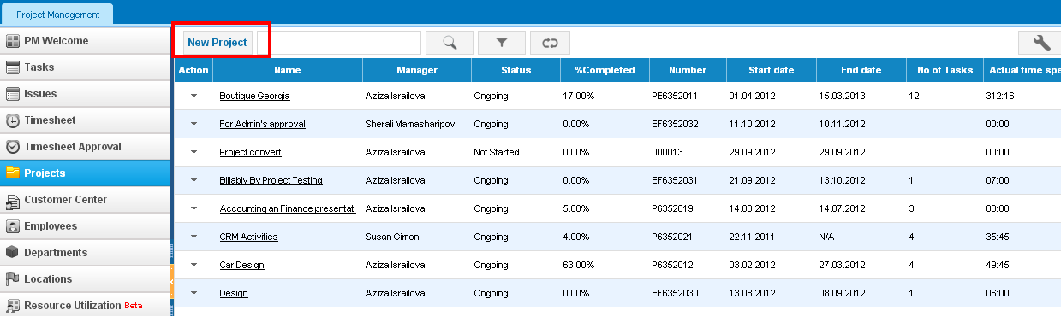Open Locations in sidebar

pos(86,279)
